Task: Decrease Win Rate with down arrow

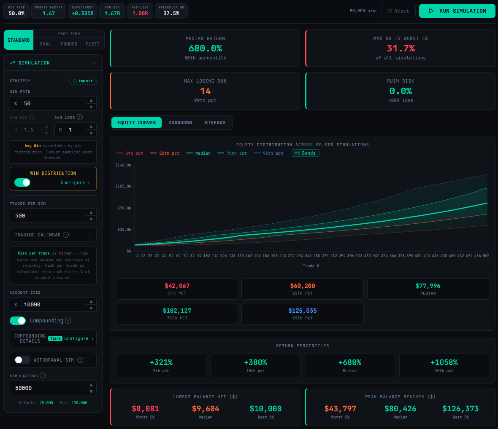Action: tap(91, 107)
